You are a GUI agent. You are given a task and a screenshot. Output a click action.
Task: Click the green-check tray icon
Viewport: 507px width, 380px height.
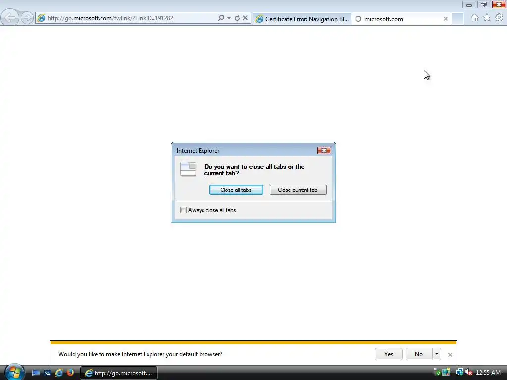[437, 372]
